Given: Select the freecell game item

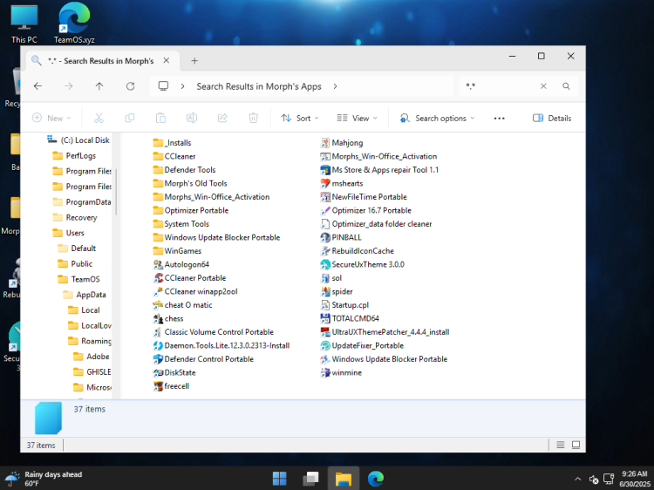Looking at the screenshot, I should point(172,385).
